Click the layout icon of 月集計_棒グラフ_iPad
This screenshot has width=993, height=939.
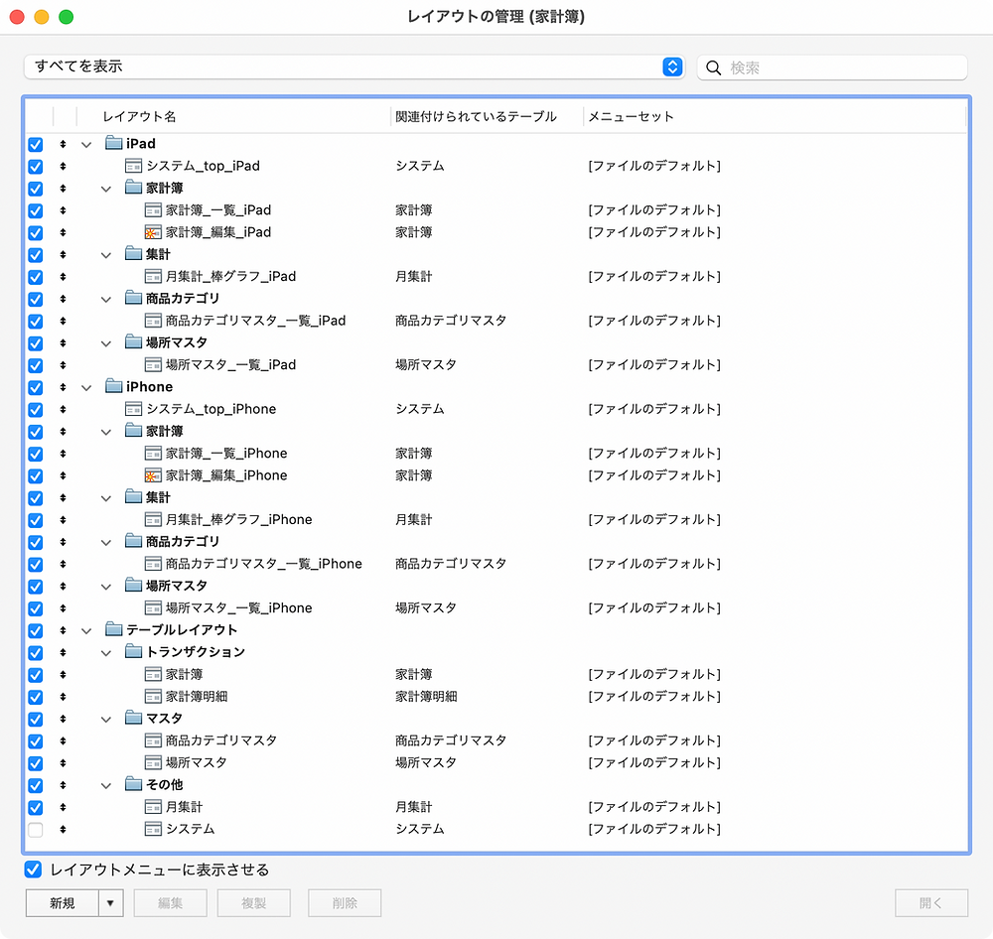[153, 277]
